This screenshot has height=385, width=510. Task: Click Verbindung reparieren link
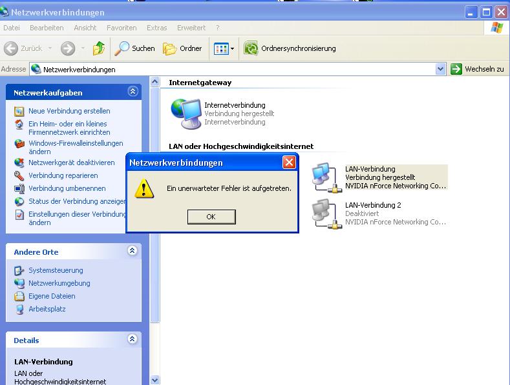(63, 175)
